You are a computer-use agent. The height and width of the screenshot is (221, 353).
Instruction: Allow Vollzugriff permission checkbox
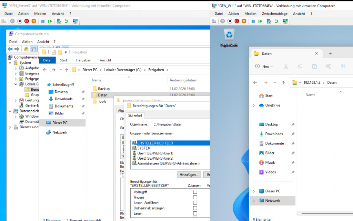pyautogui.click(x=195, y=192)
